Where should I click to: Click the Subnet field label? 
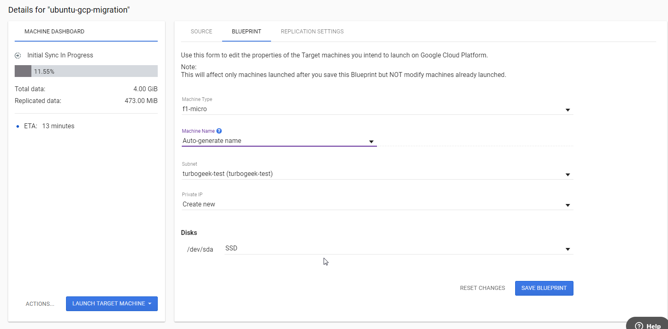[190, 164]
